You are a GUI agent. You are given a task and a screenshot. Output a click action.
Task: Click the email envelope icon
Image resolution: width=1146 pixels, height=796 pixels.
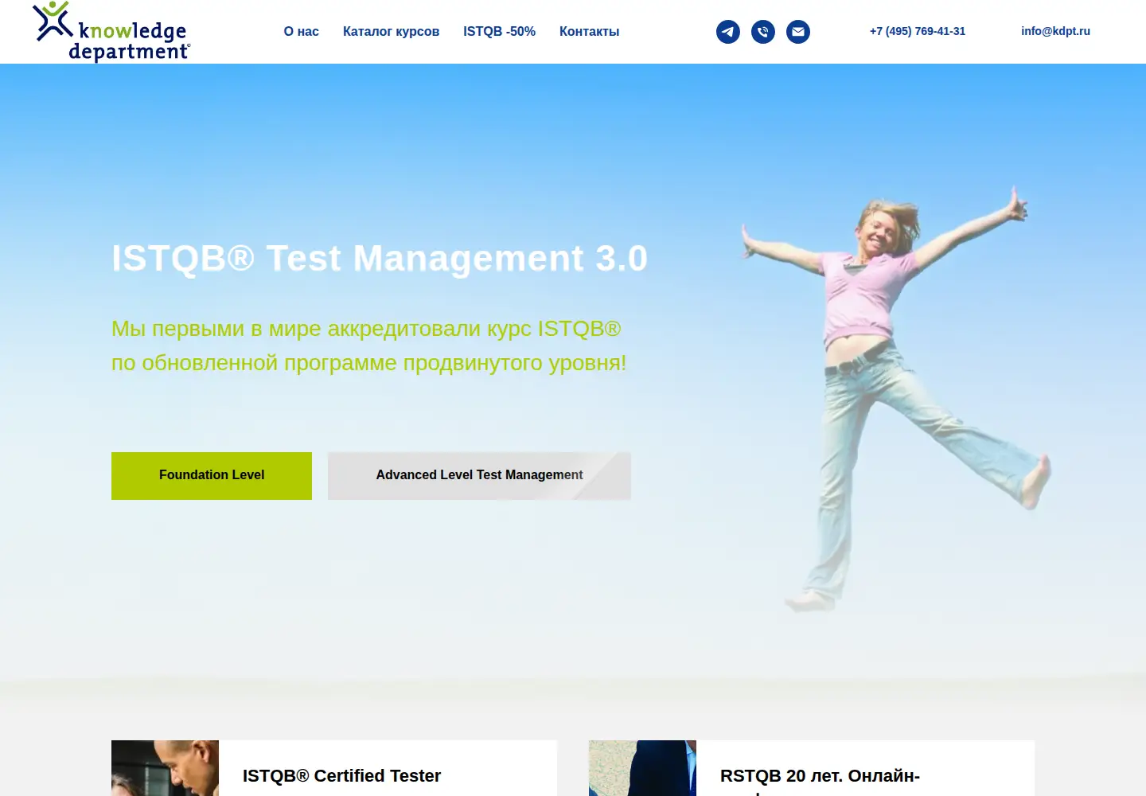click(x=798, y=32)
